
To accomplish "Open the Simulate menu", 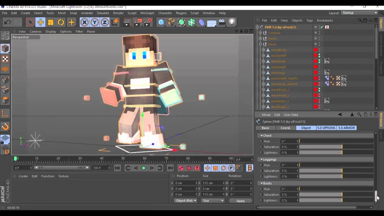I will pos(103,13).
